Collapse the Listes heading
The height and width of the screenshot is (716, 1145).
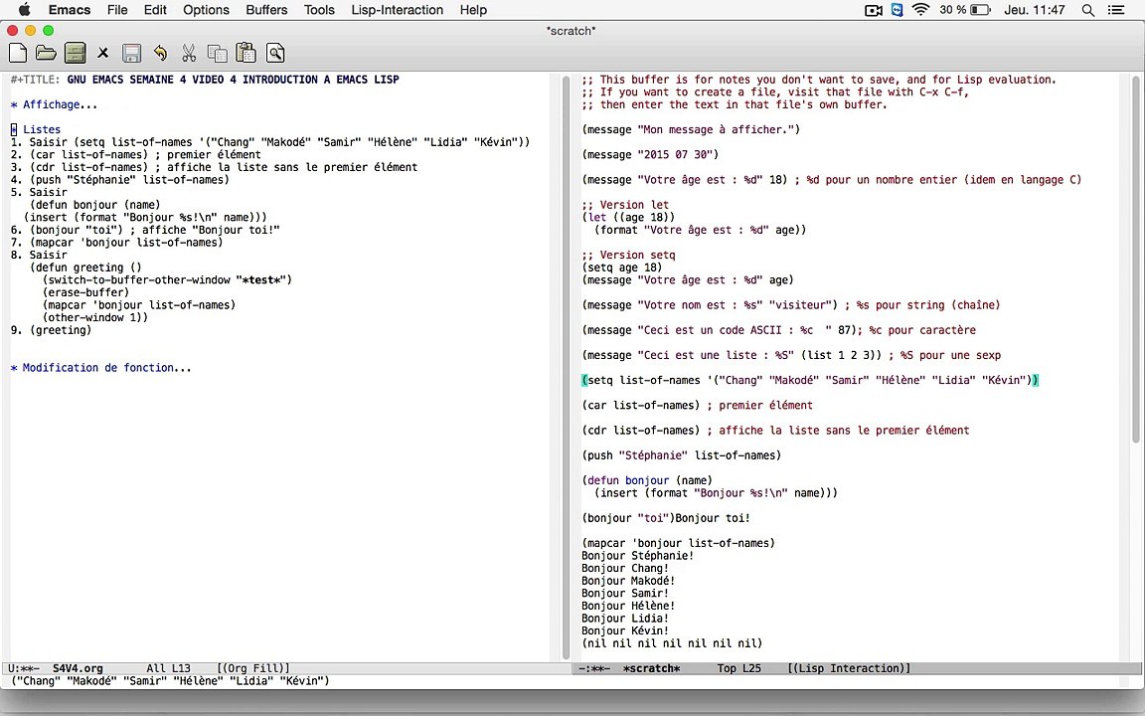[x=36, y=129]
